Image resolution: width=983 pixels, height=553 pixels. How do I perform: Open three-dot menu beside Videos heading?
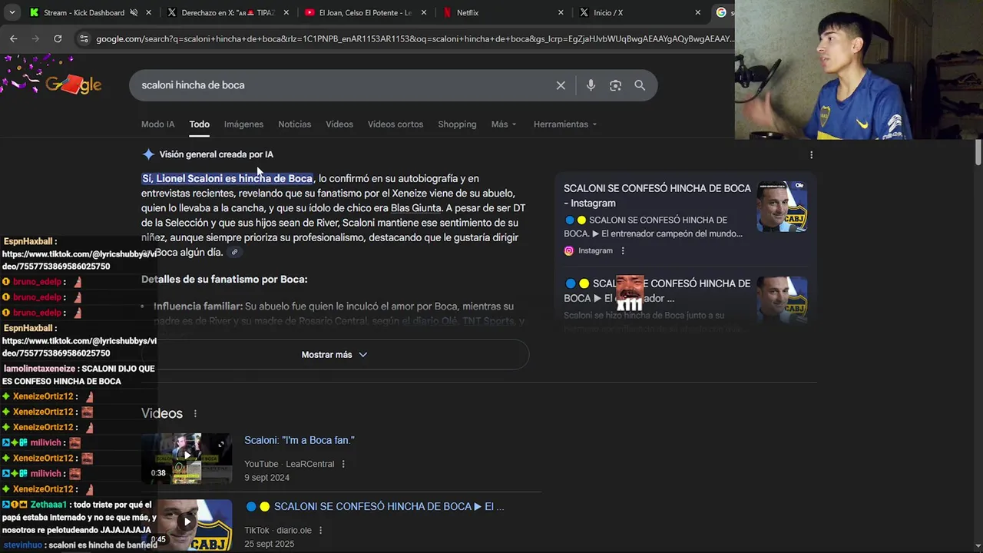point(195,413)
